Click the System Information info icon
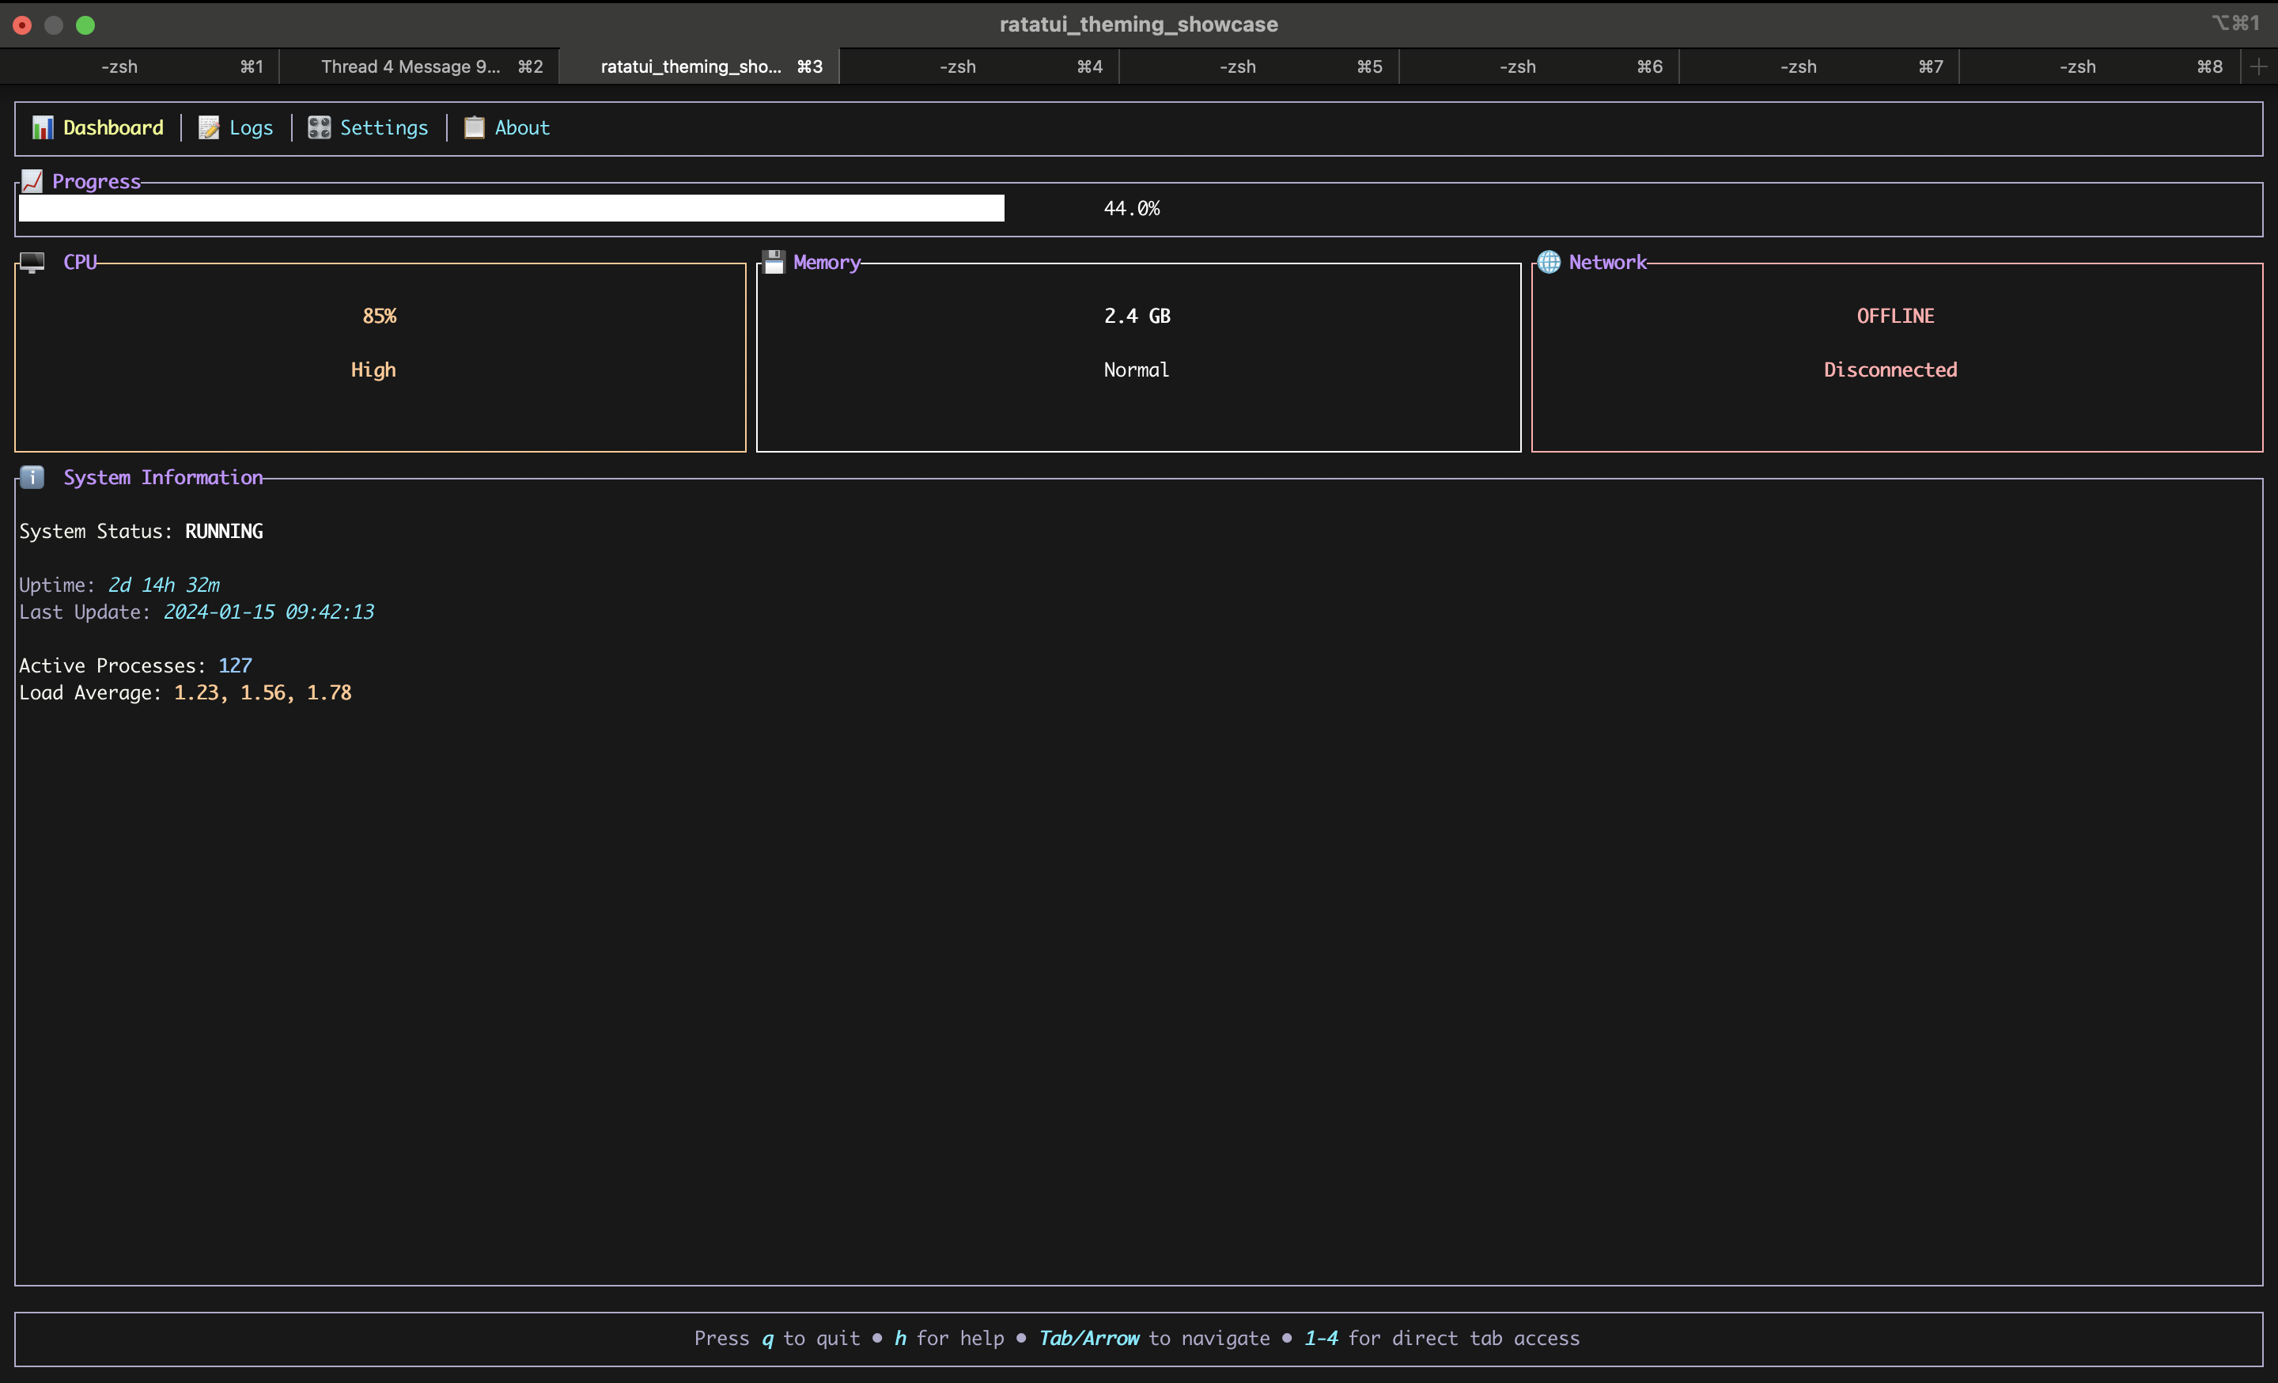This screenshot has width=2278, height=1383. (32, 477)
